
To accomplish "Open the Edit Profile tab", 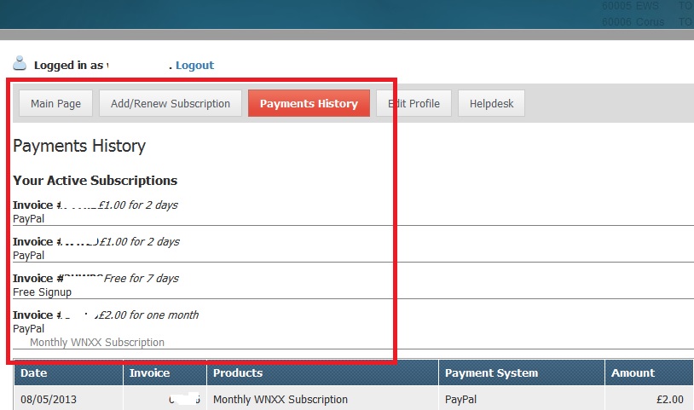I will [x=414, y=104].
